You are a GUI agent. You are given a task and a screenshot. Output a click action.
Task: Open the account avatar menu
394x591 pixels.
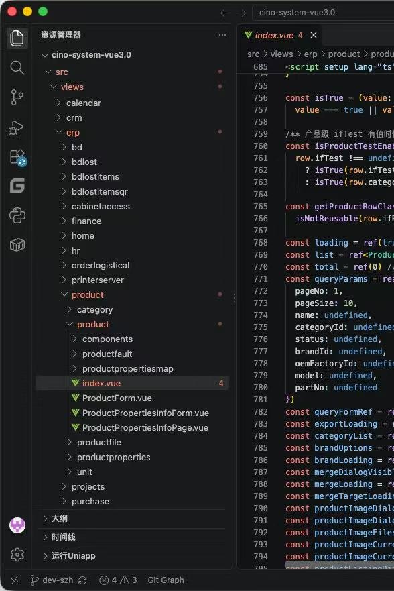(17, 525)
